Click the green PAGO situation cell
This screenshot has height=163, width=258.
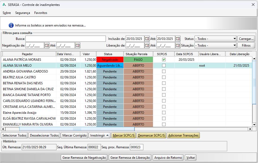(x=138, y=60)
